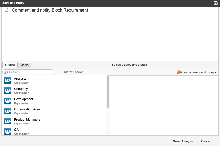Screen dimensions: 220x146
Task: Clear all users and groups
Action: 198,72
